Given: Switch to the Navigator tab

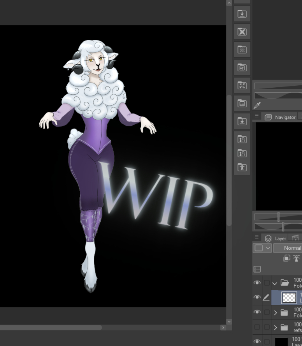Looking at the screenshot, I should pyautogui.click(x=281, y=117).
